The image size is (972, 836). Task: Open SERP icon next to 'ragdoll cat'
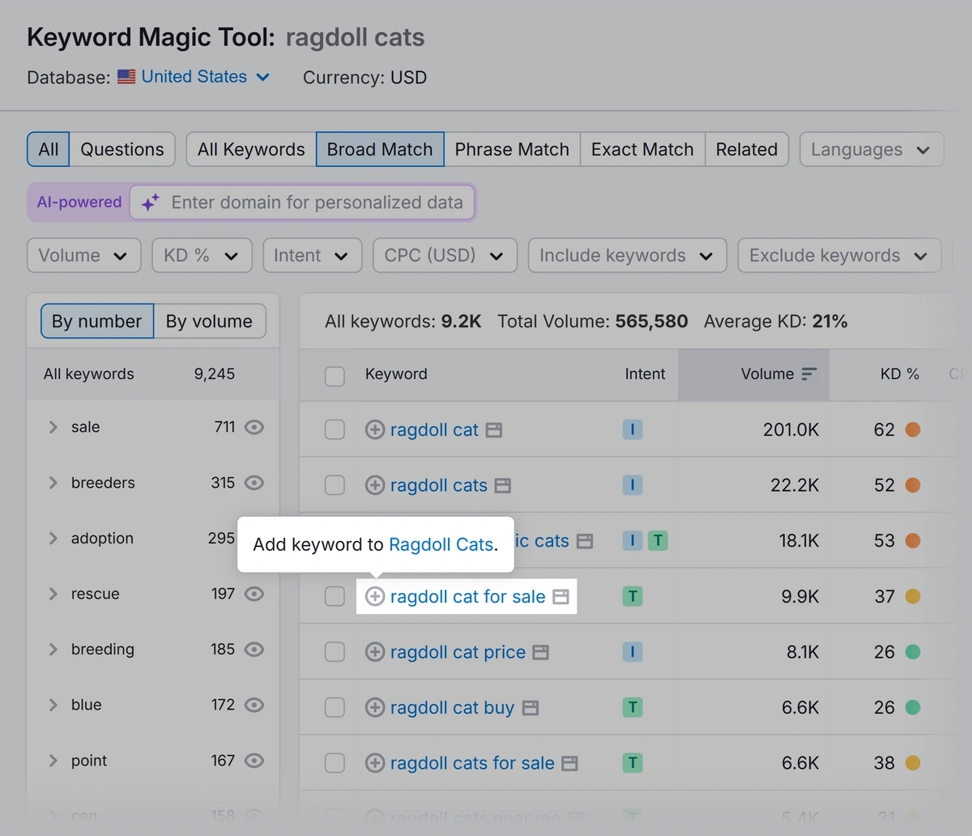click(494, 430)
